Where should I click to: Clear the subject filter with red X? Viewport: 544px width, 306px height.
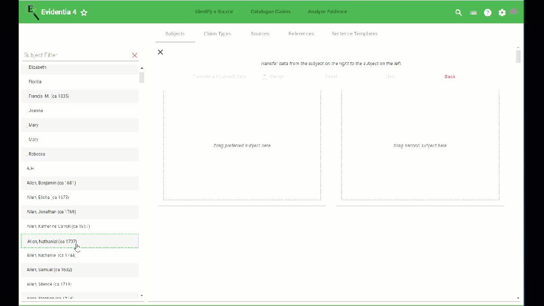135,55
